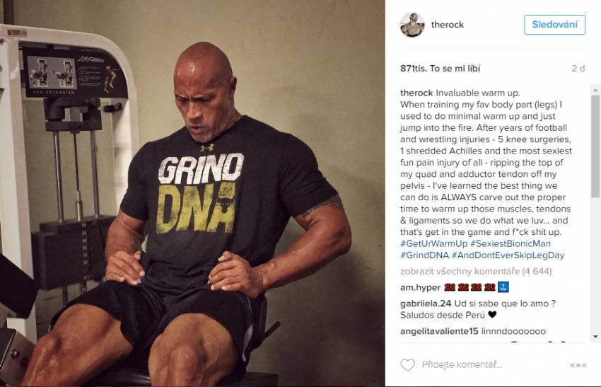Open the three-dots more options menu
The height and width of the screenshot is (387, 601).
pos(578,365)
